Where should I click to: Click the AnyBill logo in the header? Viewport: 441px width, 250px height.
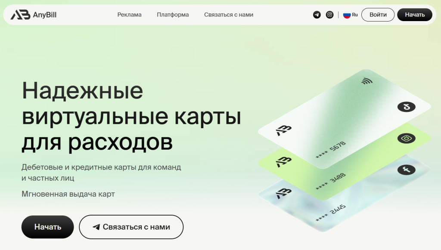[34, 15]
